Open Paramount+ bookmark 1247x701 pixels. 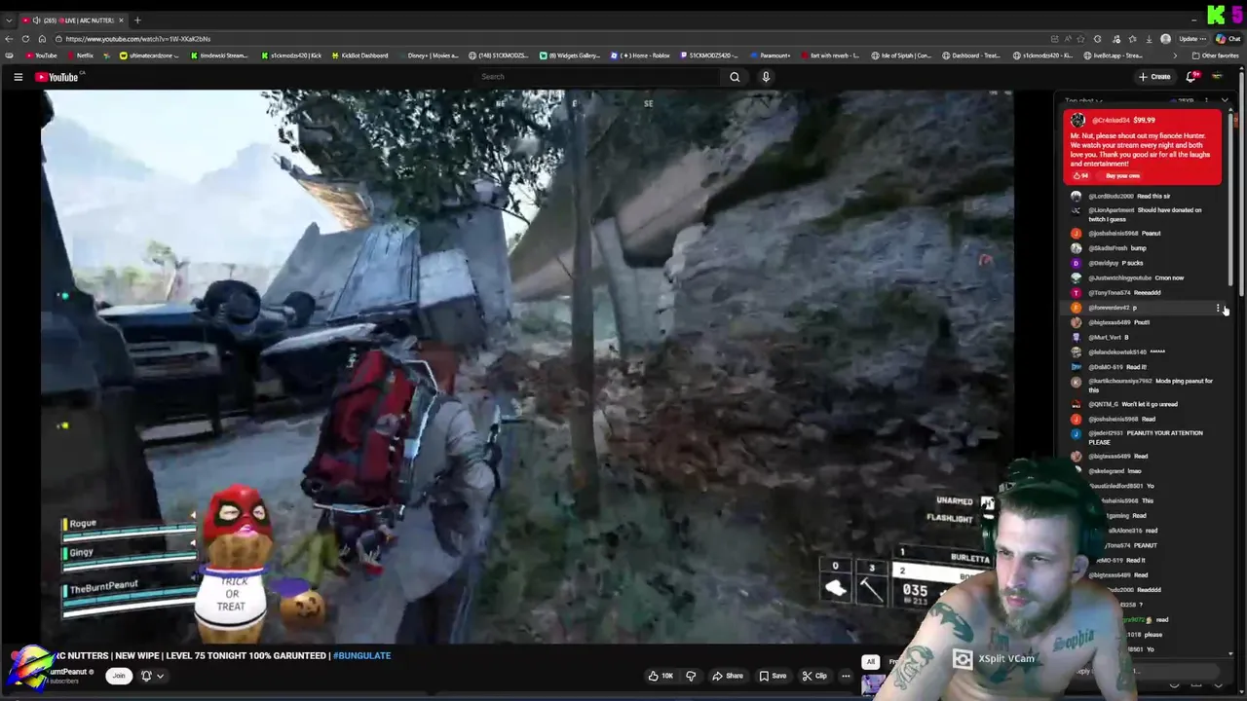pos(770,55)
